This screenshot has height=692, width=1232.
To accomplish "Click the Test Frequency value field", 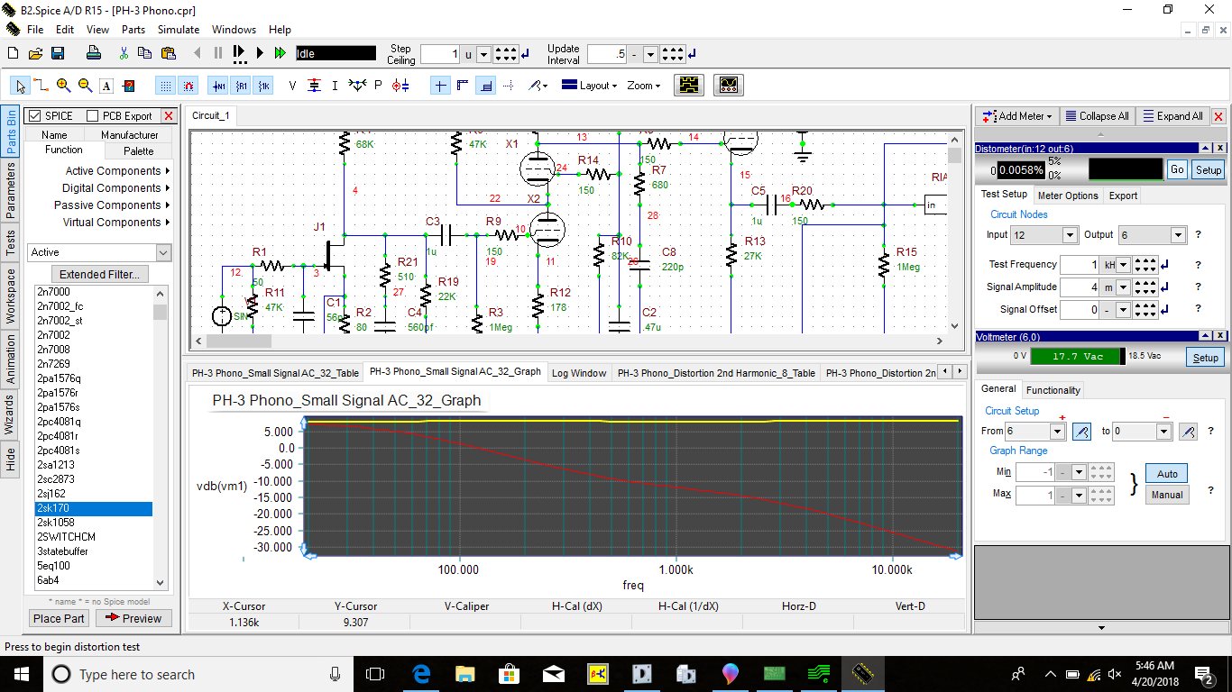I will pos(1079,265).
